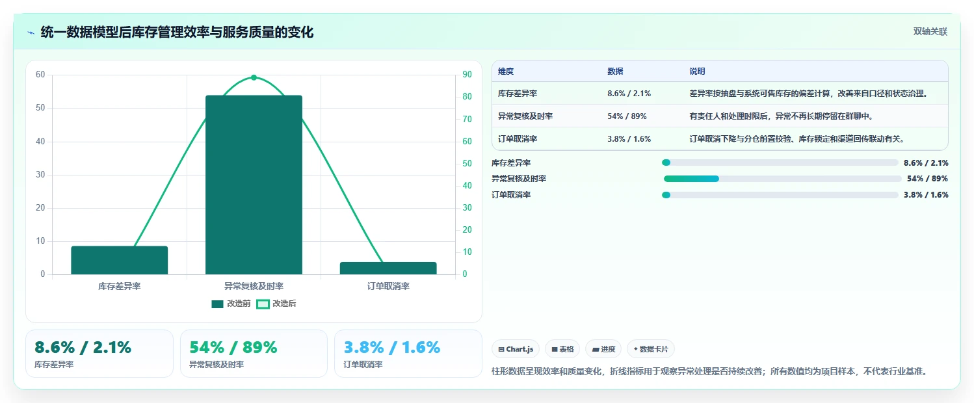The image size is (974, 403).
Task: Click the line peak point above 异常复核及时率
Action: (x=254, y=77)
